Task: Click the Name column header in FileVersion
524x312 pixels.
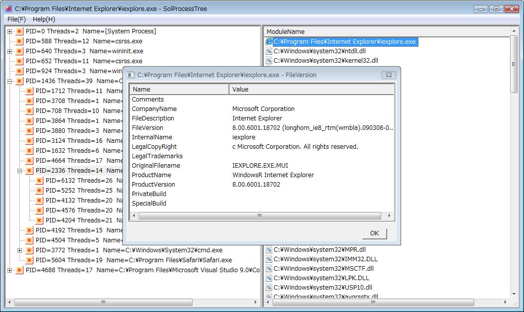Action: point(179,89)
